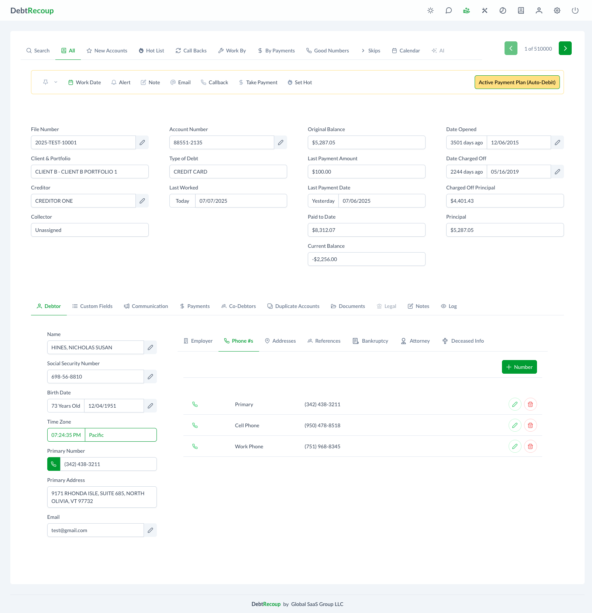The width and height of the screenshot is (592, 613).
Task: Dial the primary number using green phone icon
Action: [54, 464]
